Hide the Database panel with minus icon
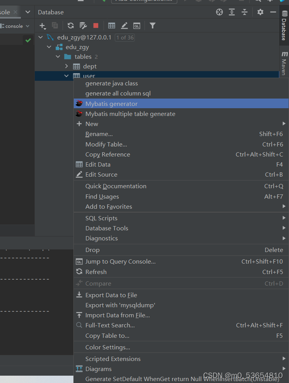The height and width of the screenshot is (383, 289). 273,12
